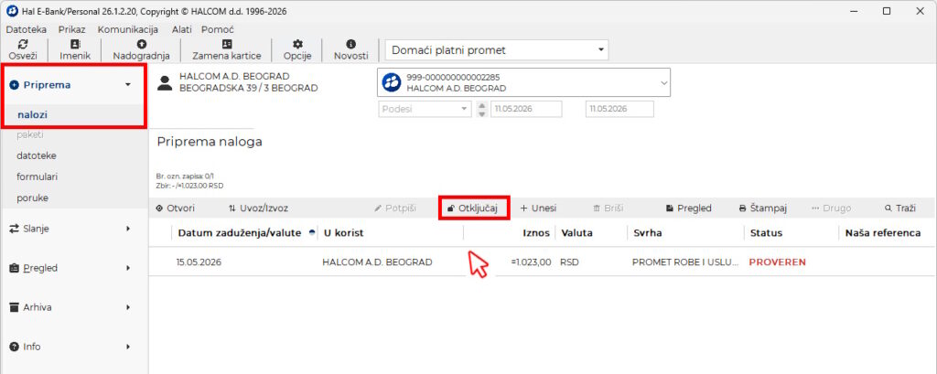Click the date stepper arrows
This screenshot has width=937, height=374.
[482, 110]
